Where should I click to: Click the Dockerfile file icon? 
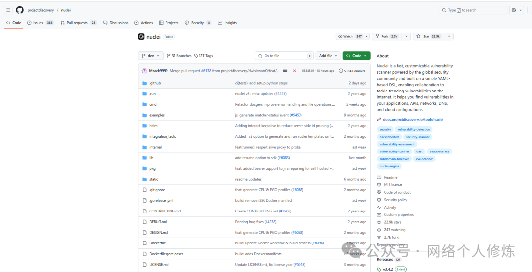(x=144, y=243)
